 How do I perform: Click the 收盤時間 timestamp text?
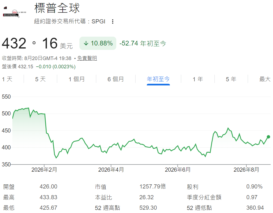pos(37,58)
